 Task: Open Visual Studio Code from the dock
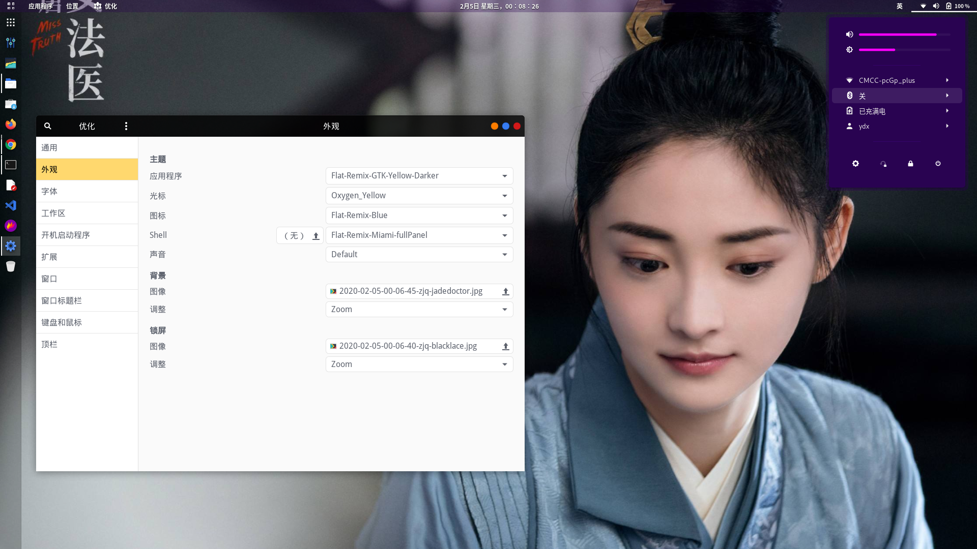coord(11,205)
